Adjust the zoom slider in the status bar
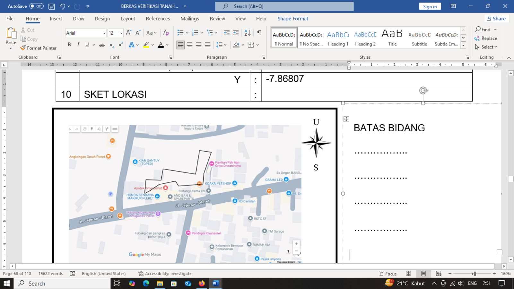The height and width of the screenshot is (289, 514). pos(474,274)
